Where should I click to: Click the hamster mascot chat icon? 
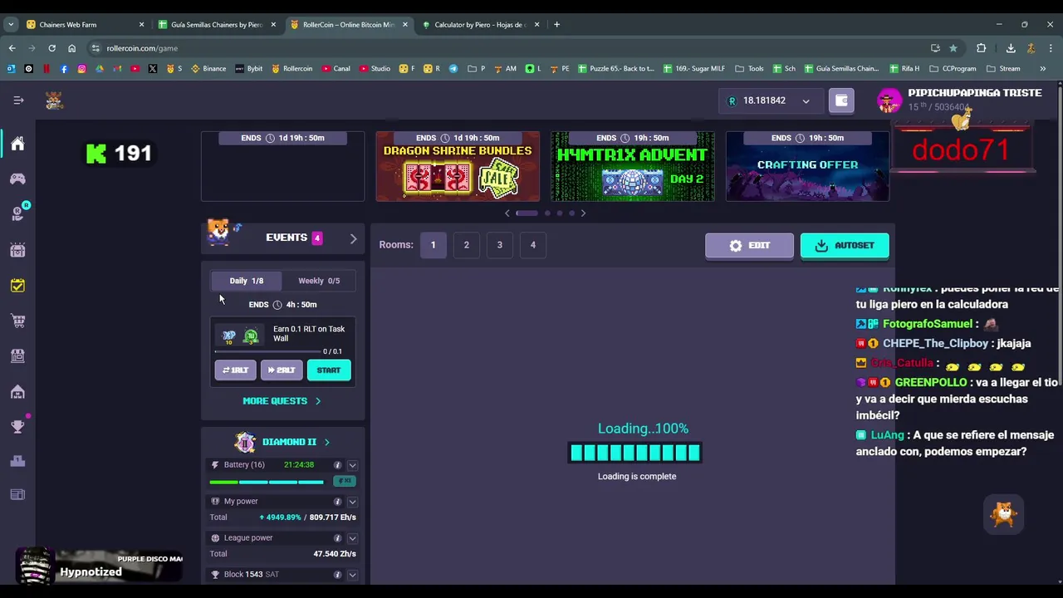coord(1004,514)
